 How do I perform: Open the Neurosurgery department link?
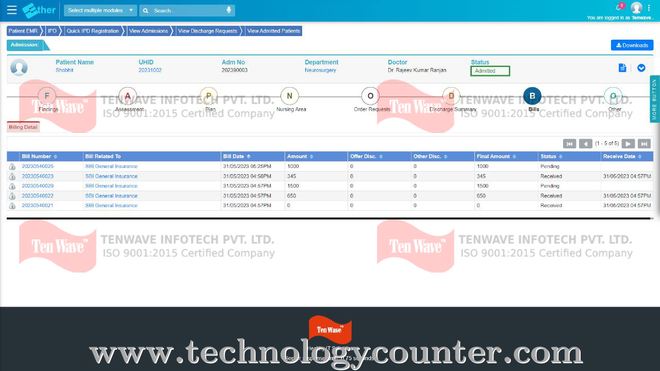point(320,70)
